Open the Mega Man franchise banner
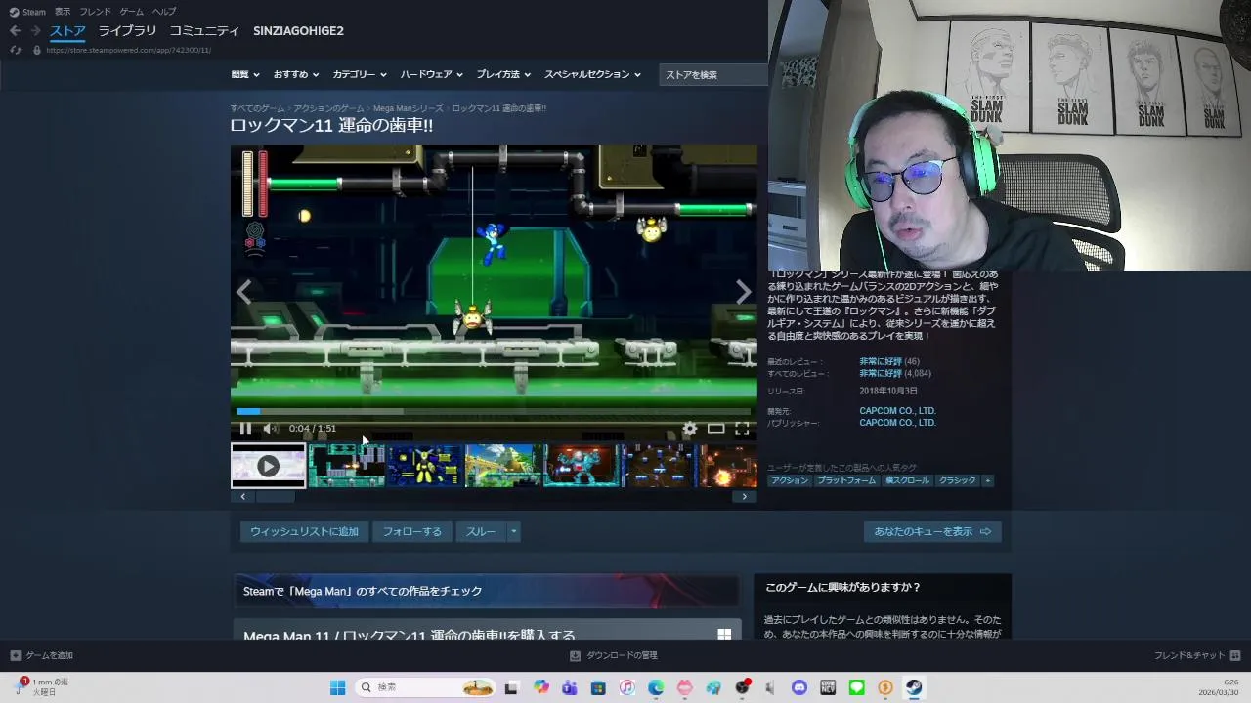Screen dimensions: 1251x703 (x=486, y=591)
